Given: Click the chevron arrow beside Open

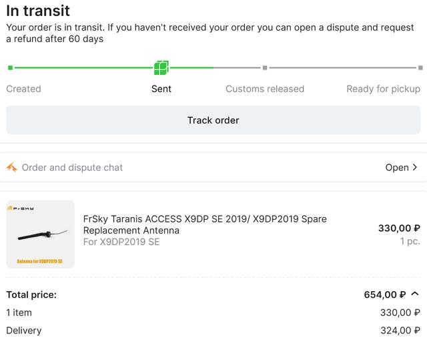Looking at the screenshot, I should (x=416, y=168).
